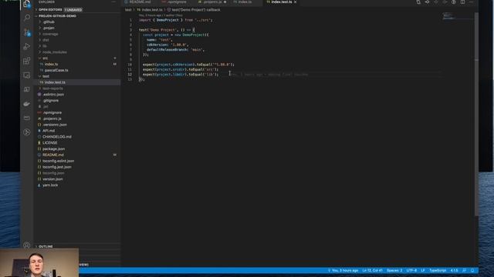Close the index.test.ts editor tab
The width and height of the screenshot is (494, 277).
[295, 2]
